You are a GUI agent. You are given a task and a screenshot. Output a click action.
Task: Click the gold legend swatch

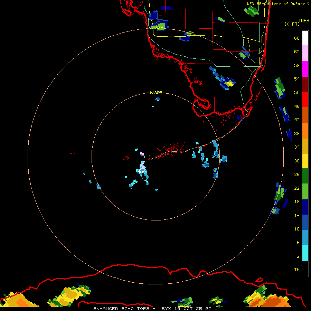(x=305, y=146)
